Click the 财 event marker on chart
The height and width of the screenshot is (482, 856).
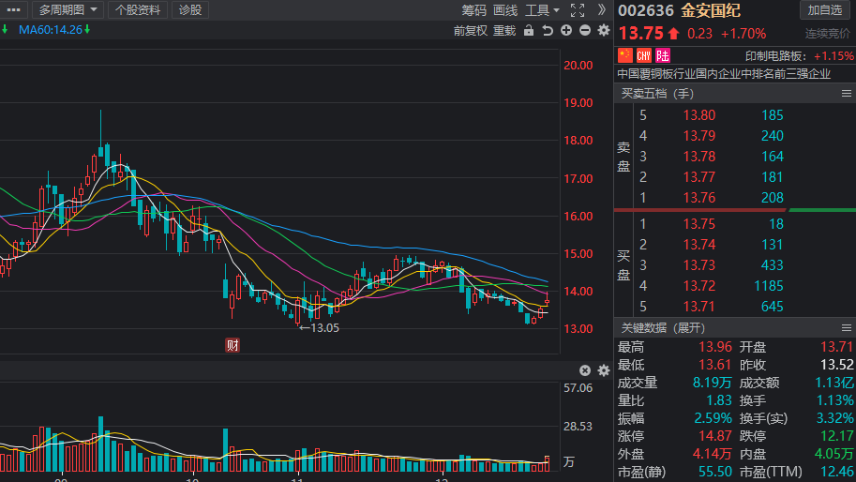click(233, 345)
